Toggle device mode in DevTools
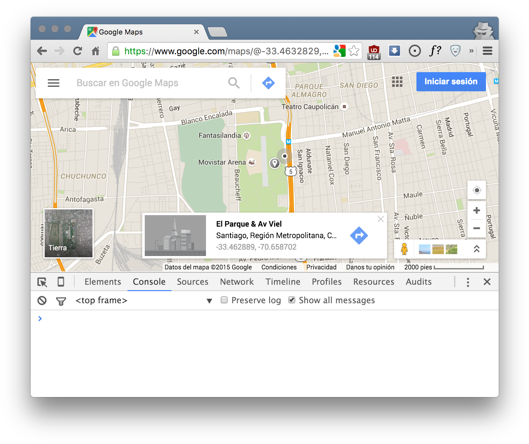Screen dimensions: 529x444 coord(61,282)
